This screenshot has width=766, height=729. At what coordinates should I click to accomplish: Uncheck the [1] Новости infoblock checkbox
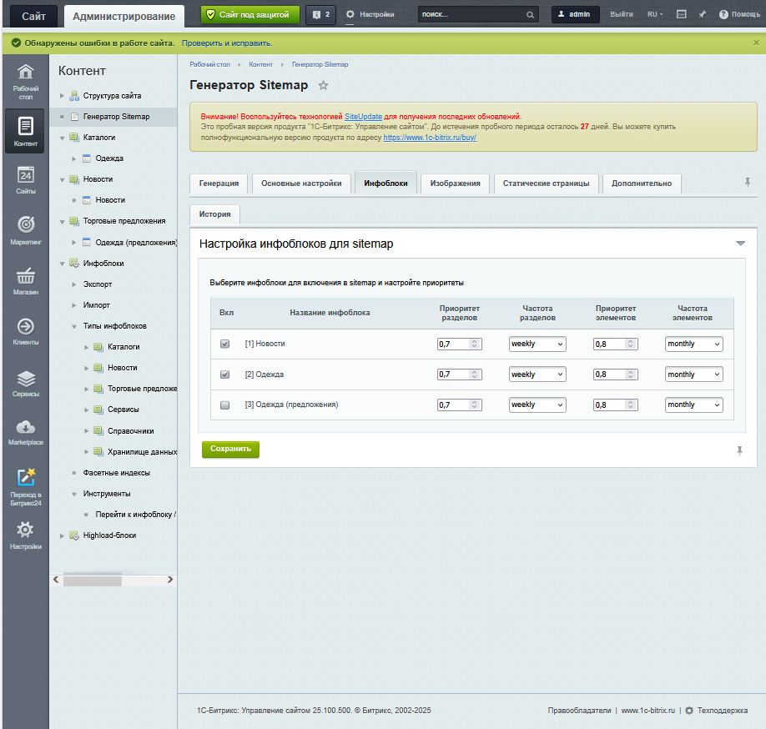(x=224, y=344)
